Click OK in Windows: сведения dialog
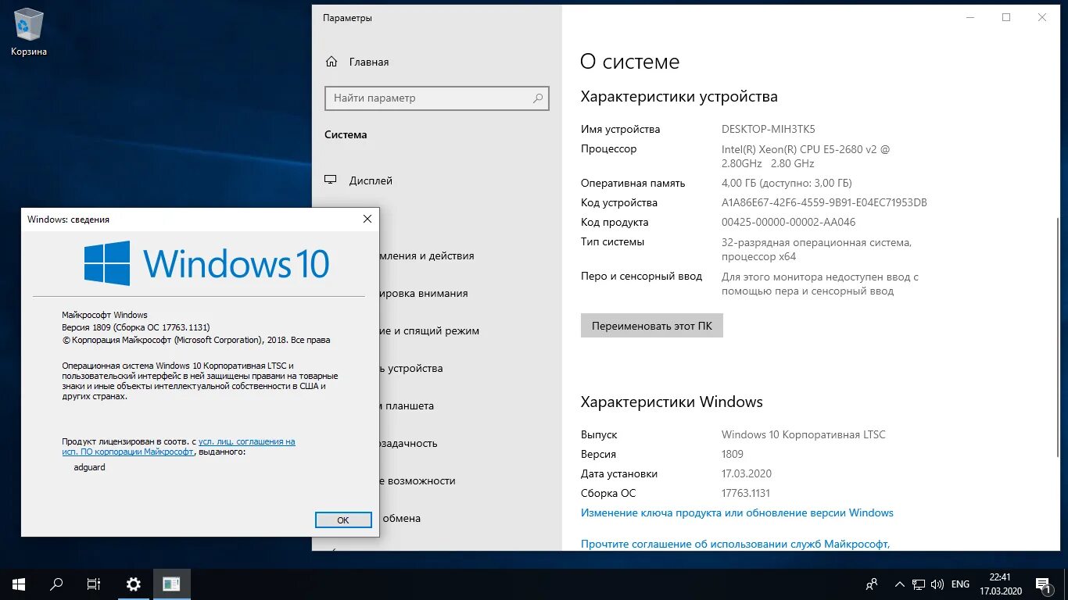 343,520
